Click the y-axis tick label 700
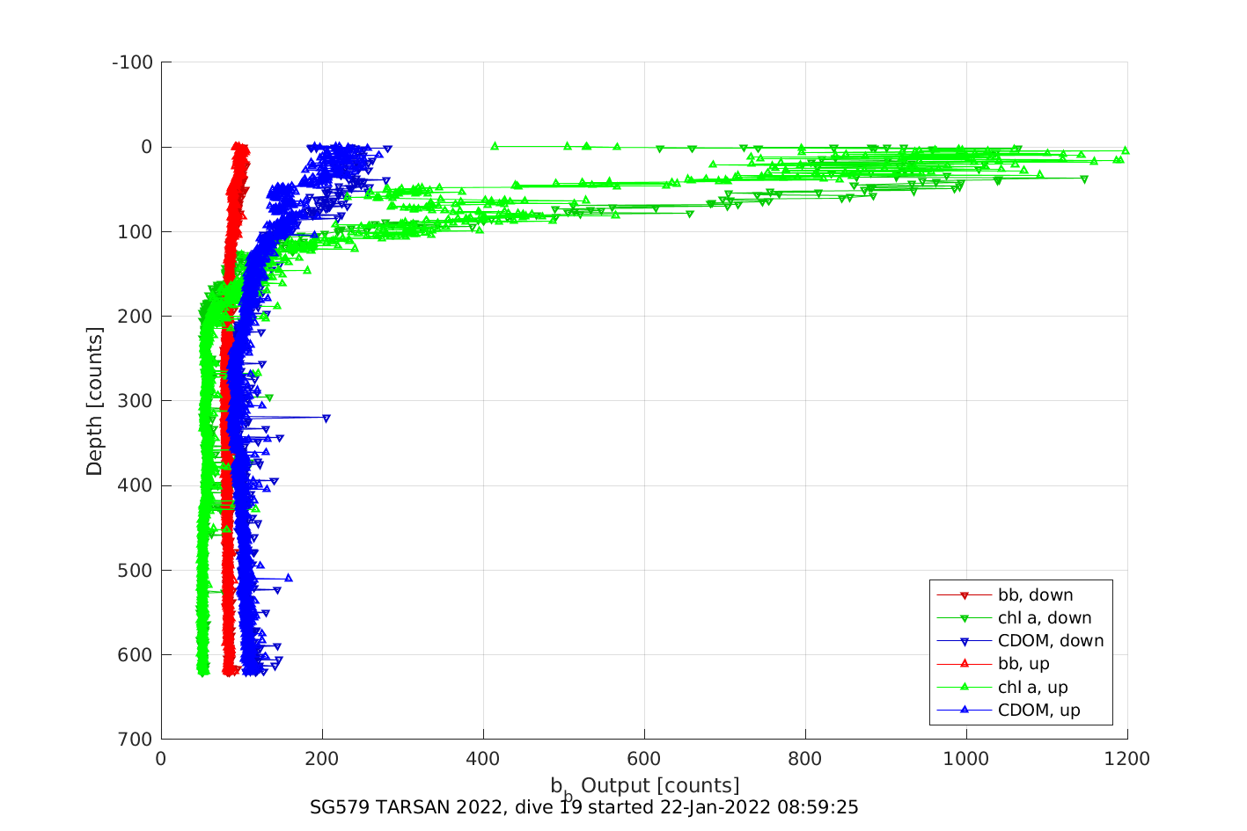This screenshot has height=831, width=1247. (136, 740)
